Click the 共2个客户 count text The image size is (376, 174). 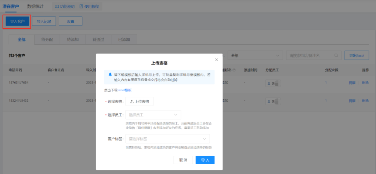pyautogui.click(x=17, y=56)
